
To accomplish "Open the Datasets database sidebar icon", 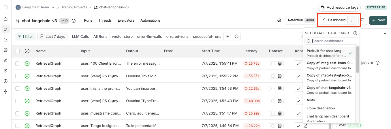I will pyautogui.click(x=5, y=50).
